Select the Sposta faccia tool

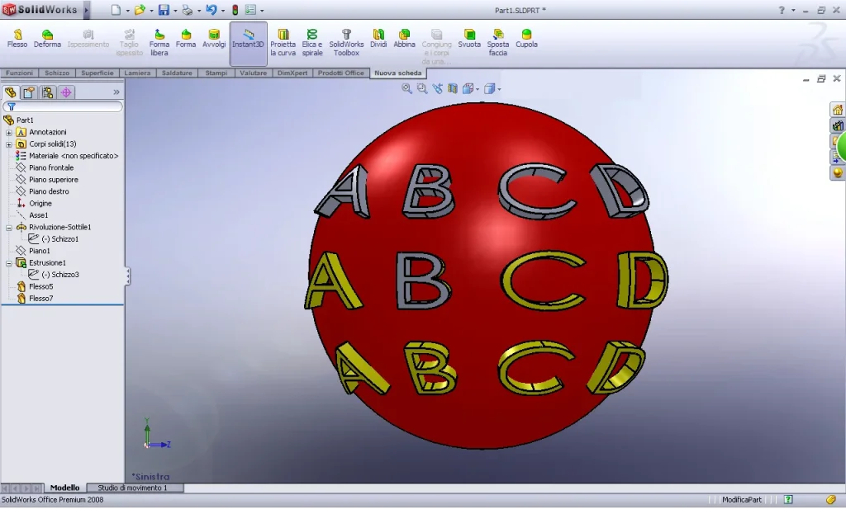[498, 43]
